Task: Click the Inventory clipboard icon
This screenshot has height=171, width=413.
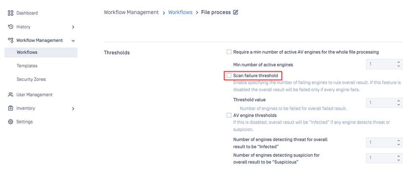Action: click(11, 108)
